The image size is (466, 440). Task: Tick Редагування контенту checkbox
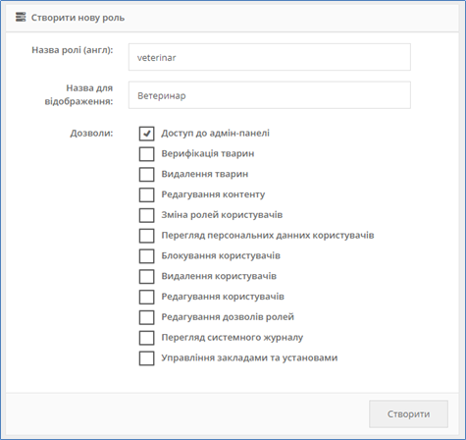tap(146, 194)
